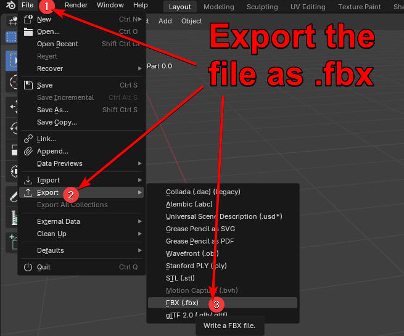The width and height of the screenshot is (404, 336).
Task: Expand the Open Recent submenu
Action: pyautogui.click(x=57, y=44)
